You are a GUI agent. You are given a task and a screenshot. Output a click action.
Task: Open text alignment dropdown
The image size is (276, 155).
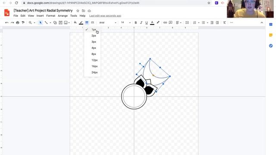[179, 23]
